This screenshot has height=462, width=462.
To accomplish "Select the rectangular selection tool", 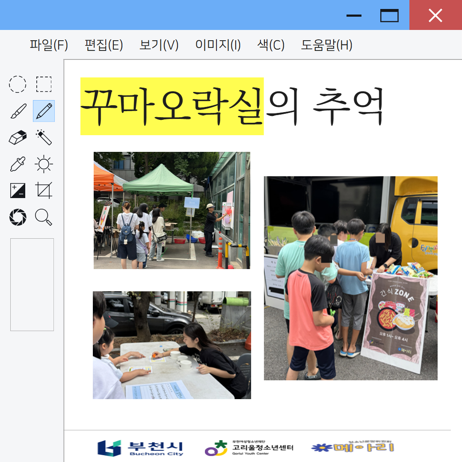I will (x=44, y=84).
